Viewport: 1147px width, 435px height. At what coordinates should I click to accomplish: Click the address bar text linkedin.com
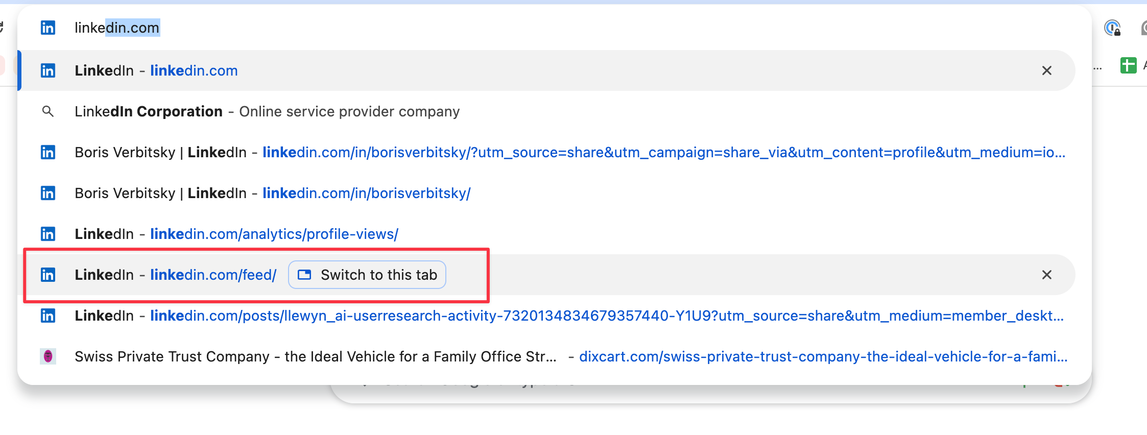click(x=117, y=28)
